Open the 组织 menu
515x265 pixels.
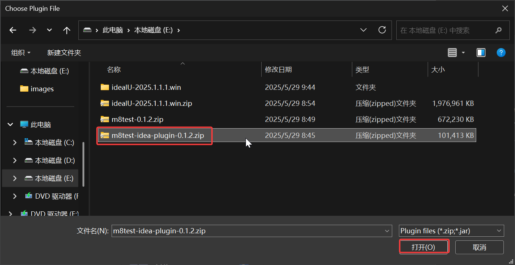tap(21, 53)
